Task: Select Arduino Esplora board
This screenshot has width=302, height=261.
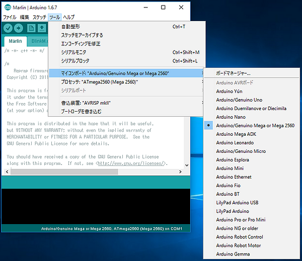Action: 252,160
